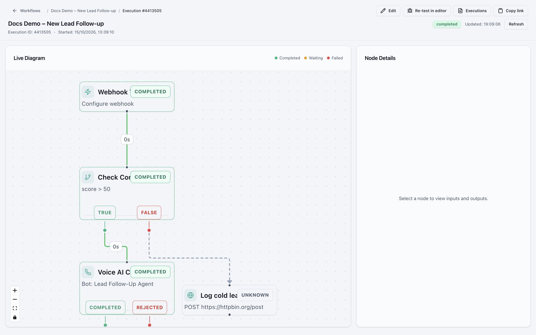The image size is (536, 335).
Task: Click the pencil icon on Edit
Action: (383, 11)
